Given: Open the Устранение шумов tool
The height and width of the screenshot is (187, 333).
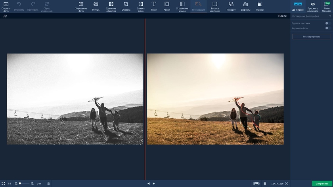Looking at the screenshot, I should coord(182,6).
